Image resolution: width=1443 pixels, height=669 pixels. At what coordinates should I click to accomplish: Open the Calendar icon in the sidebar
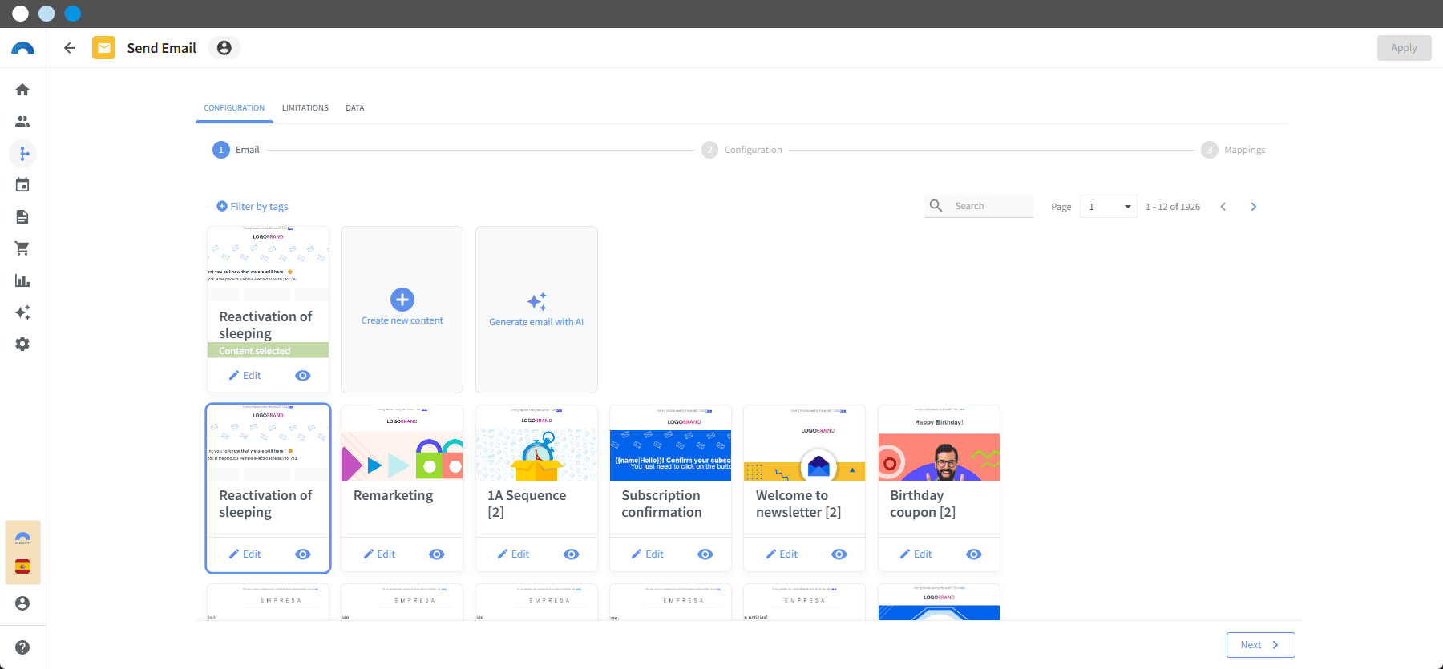(22, 185)
